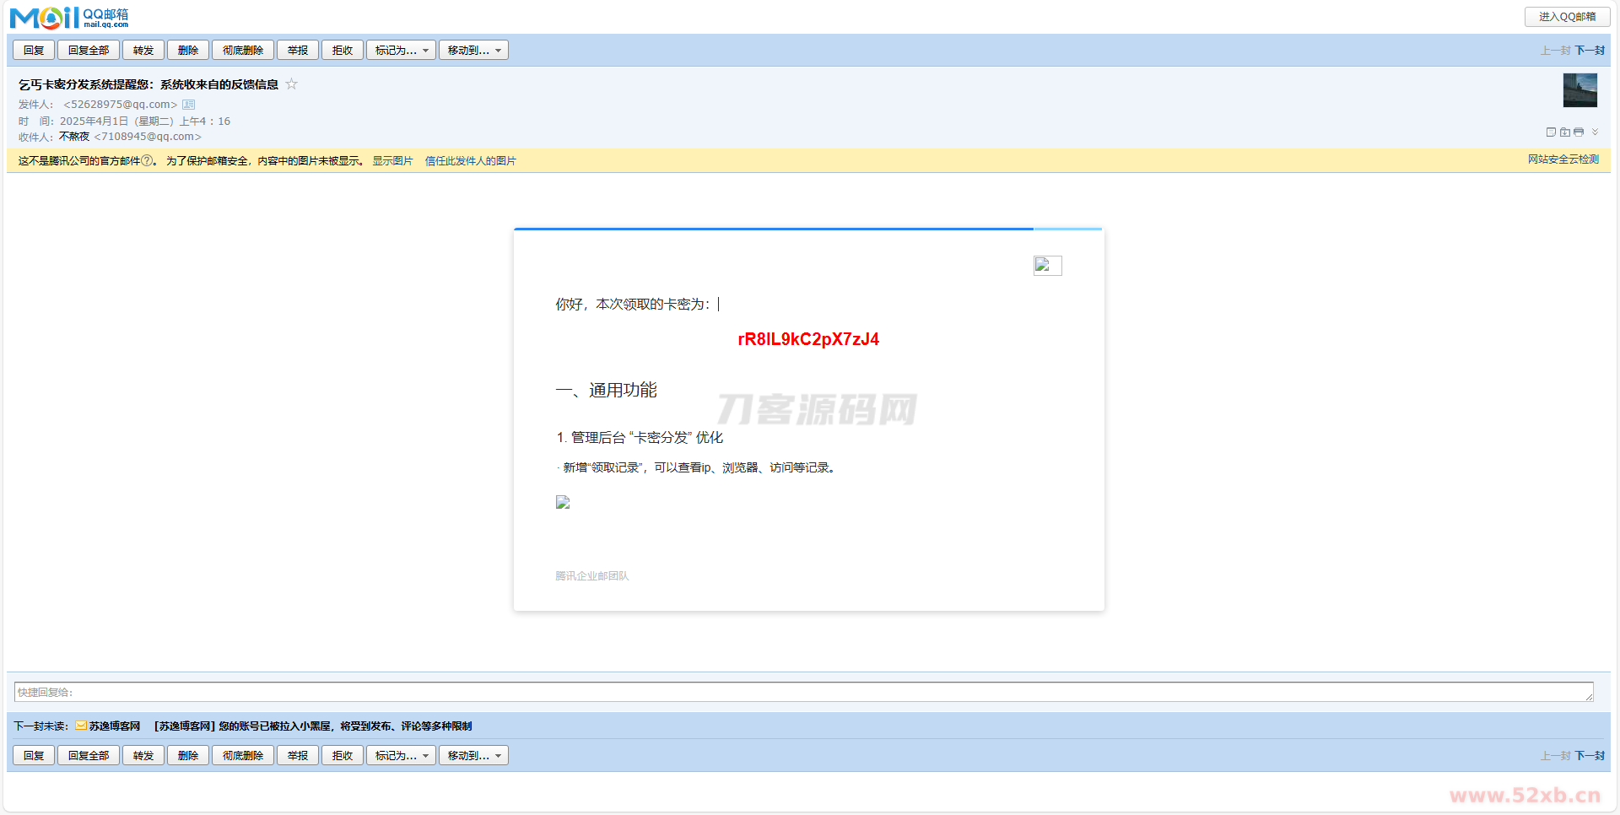
Task: Click the 进入QQ邮箱 button
Action: (x=1567, y=17)
